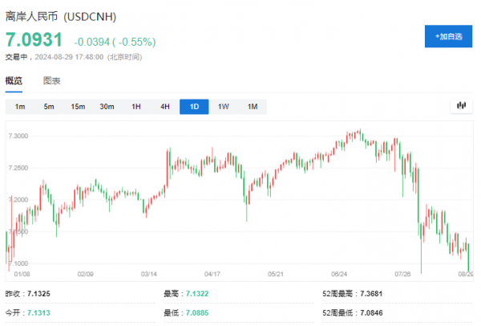Select the 1m timeframe
Viewport: 481px width, 326px height.
click(x=20, y=107)
